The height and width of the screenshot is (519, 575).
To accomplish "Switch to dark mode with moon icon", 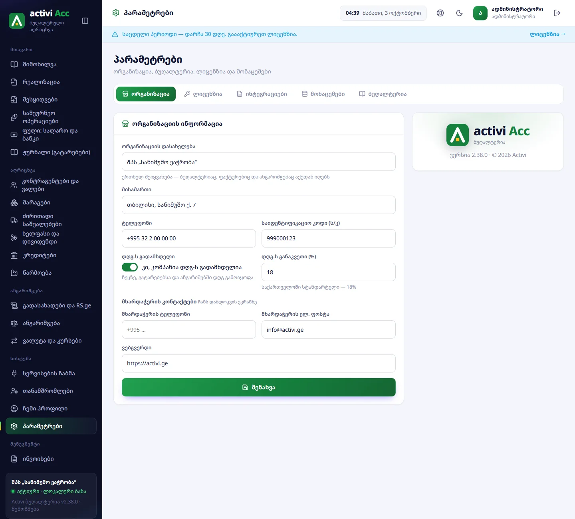I will 459,13.
